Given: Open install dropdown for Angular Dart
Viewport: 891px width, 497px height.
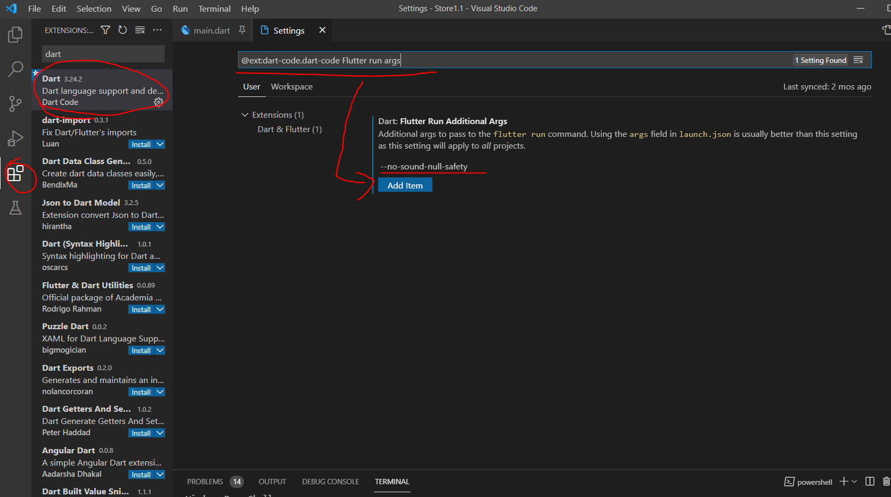Looking at the screenshot, I should pos(160,475).
